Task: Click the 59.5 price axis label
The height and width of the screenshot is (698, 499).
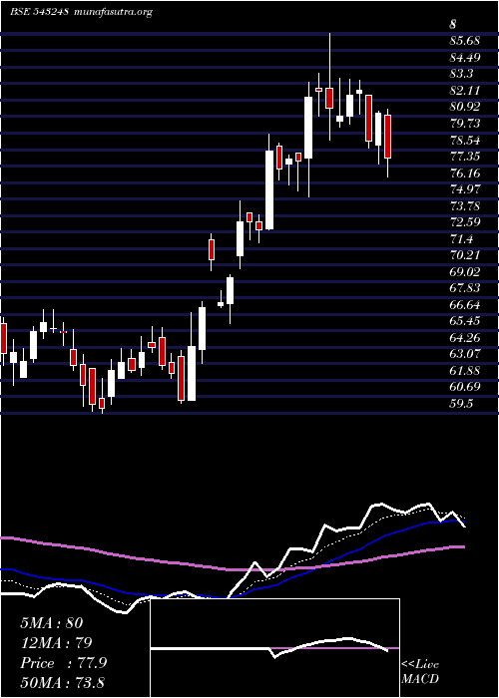Action: [x=461, y=404]
